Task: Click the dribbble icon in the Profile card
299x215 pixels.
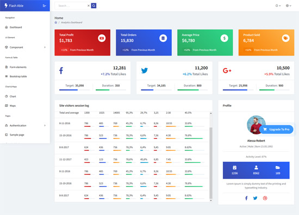Action: pyautogui.click(x=265, y=198)
